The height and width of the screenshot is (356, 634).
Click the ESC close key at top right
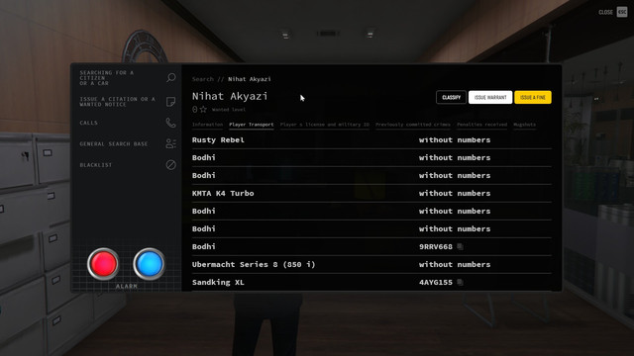click(622, 12)
